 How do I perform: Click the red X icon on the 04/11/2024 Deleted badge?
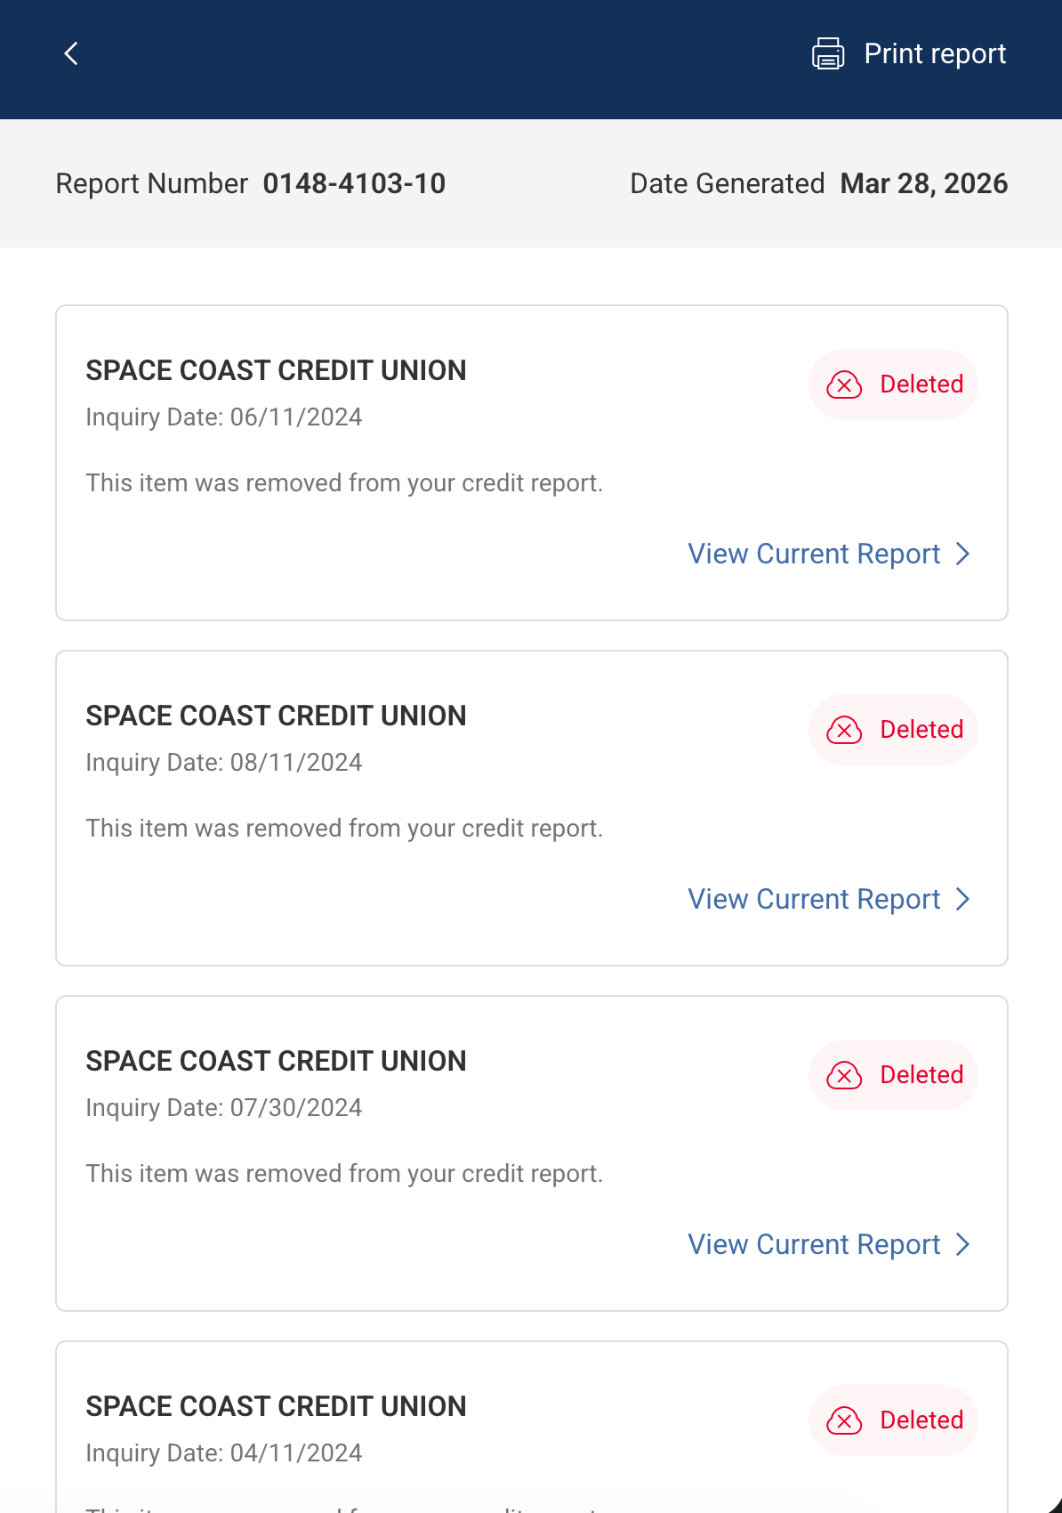pyautogui.click(x=843, y=1420)
